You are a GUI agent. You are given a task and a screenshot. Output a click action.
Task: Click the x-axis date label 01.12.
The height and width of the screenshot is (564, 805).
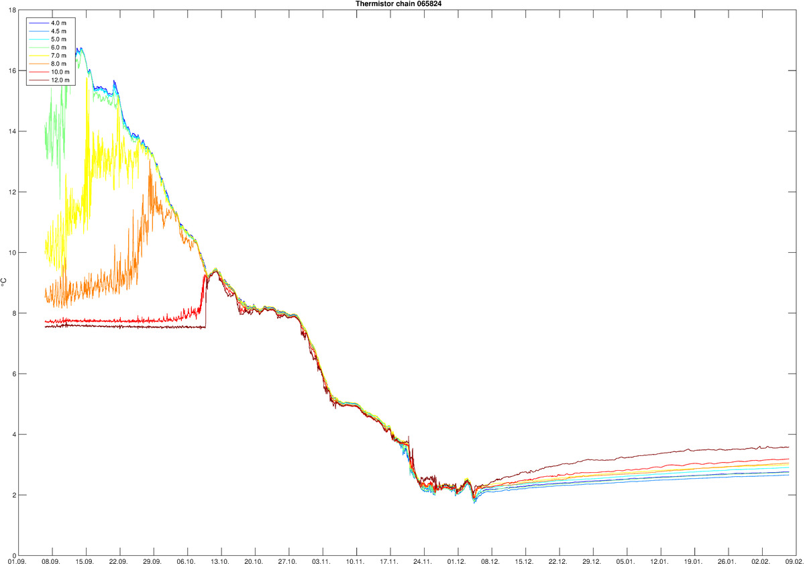(457, 561)
